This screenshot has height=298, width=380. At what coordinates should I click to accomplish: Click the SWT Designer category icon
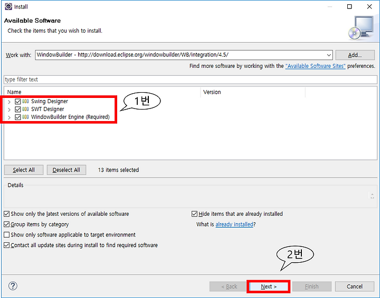tap(25, 109)
